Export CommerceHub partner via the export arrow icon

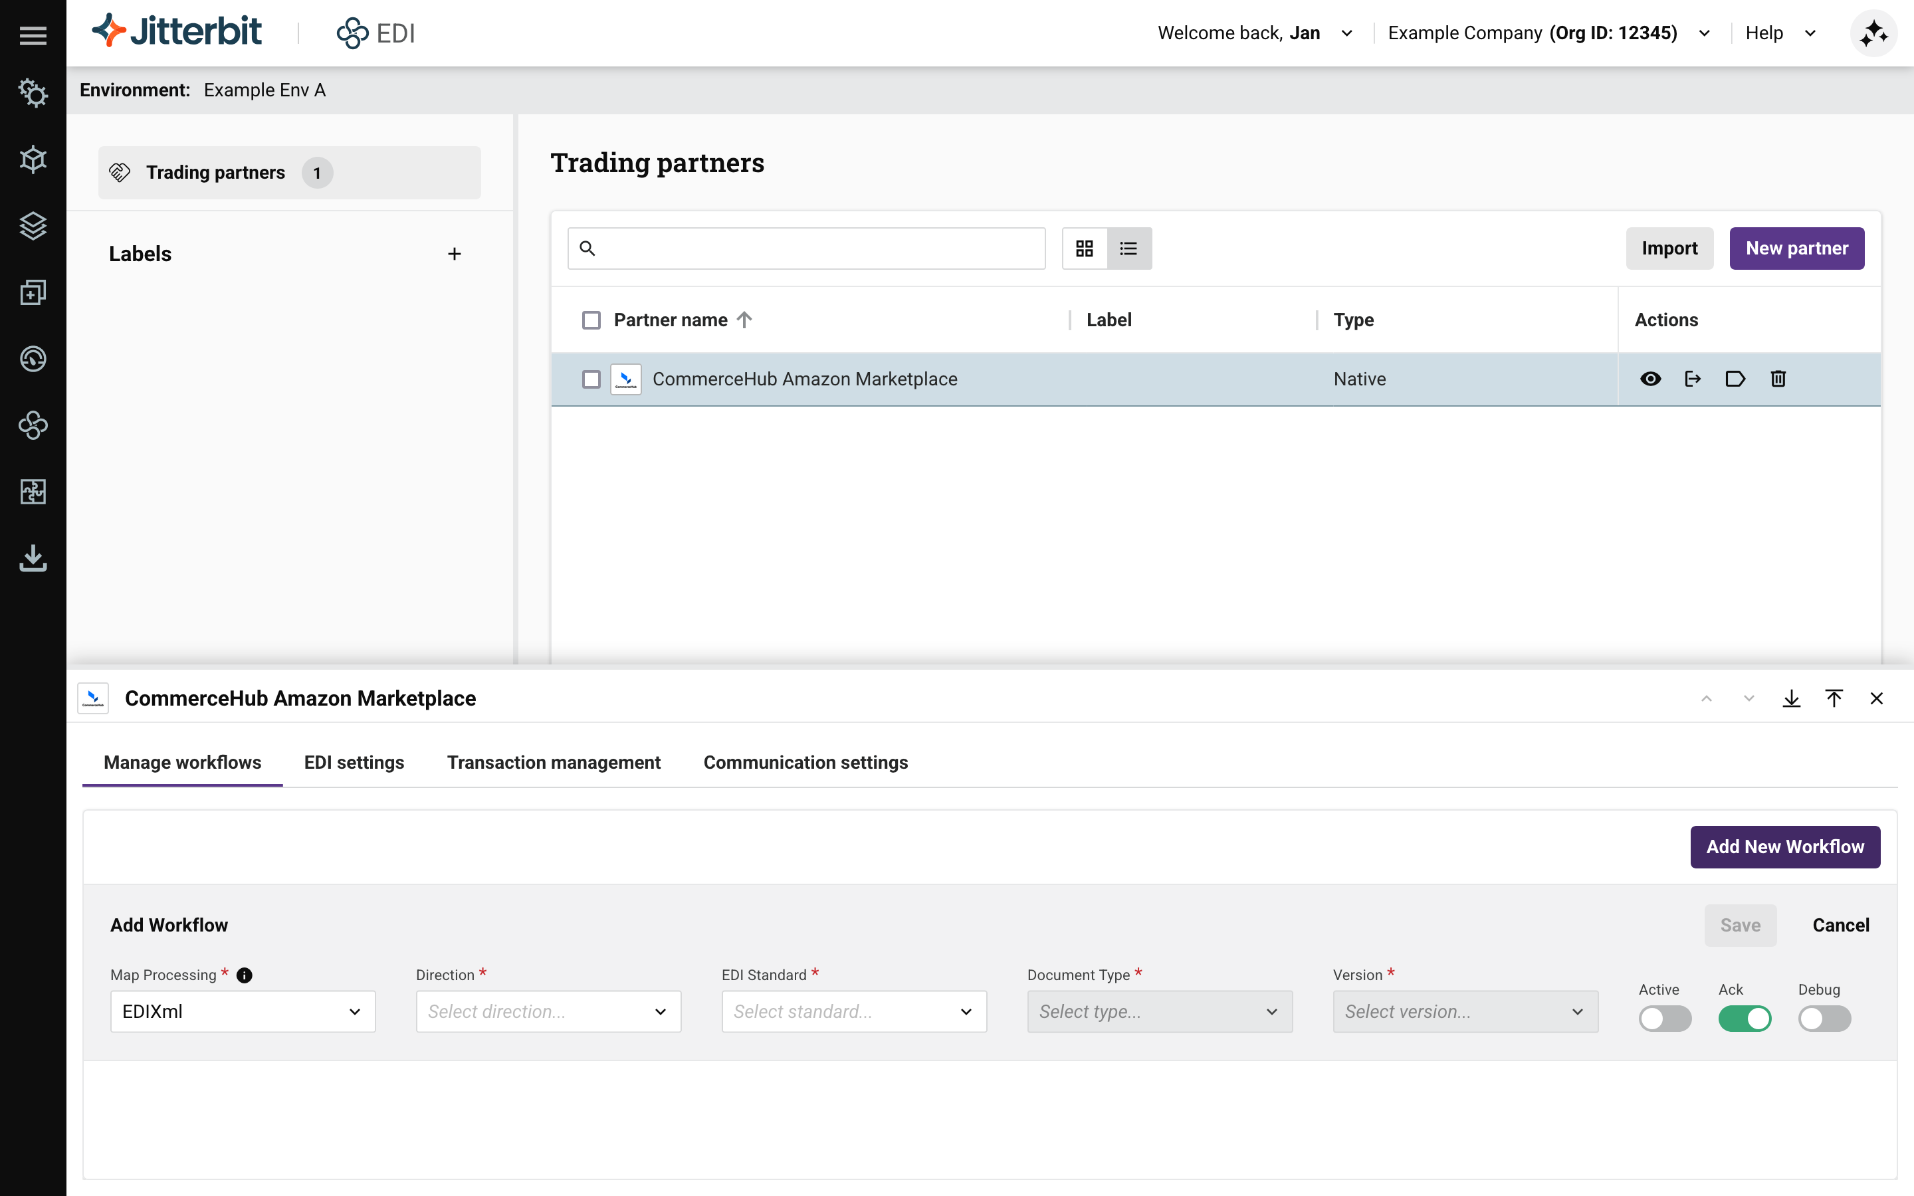tap(1693, 379)
